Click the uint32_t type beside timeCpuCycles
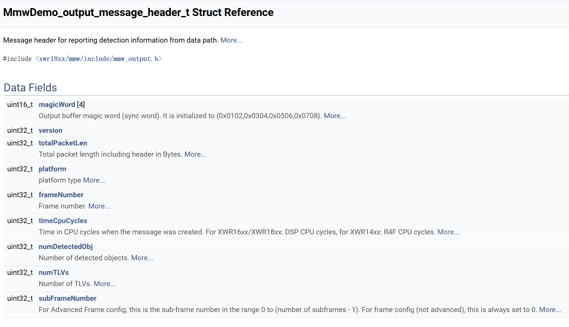 [20, 221]
